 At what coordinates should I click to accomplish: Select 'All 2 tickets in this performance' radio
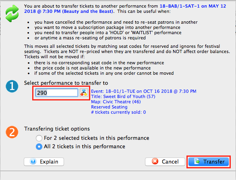[39, 147]
